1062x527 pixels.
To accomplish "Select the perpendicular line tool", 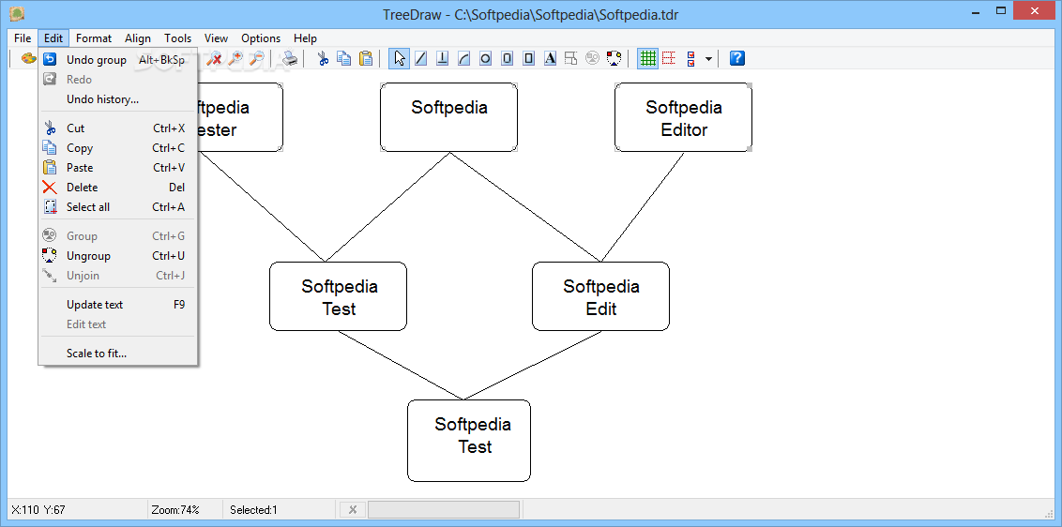I will pyautogui.click(x=442, y=59).
